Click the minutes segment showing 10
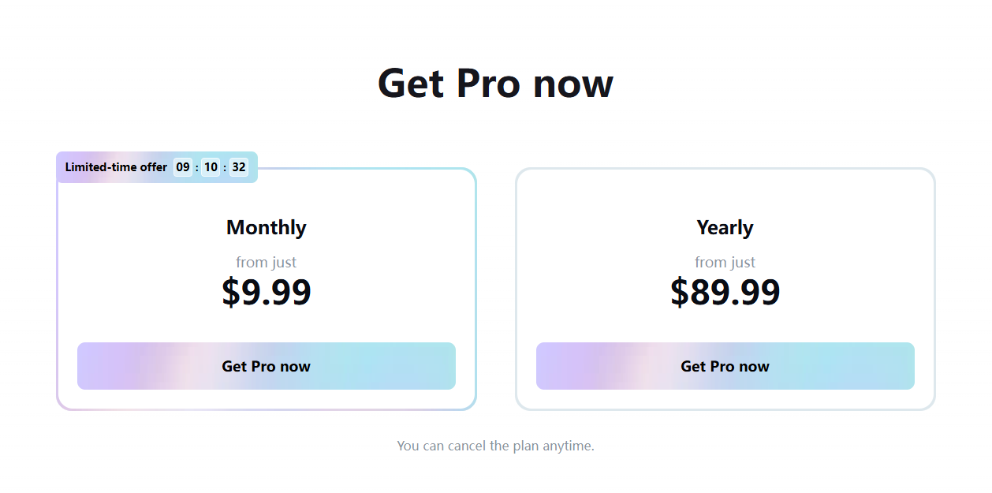The height and width of the screenshot is (493, 992). click(210, 166)
